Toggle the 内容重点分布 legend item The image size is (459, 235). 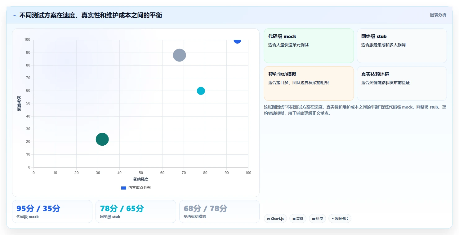(136, 188)
